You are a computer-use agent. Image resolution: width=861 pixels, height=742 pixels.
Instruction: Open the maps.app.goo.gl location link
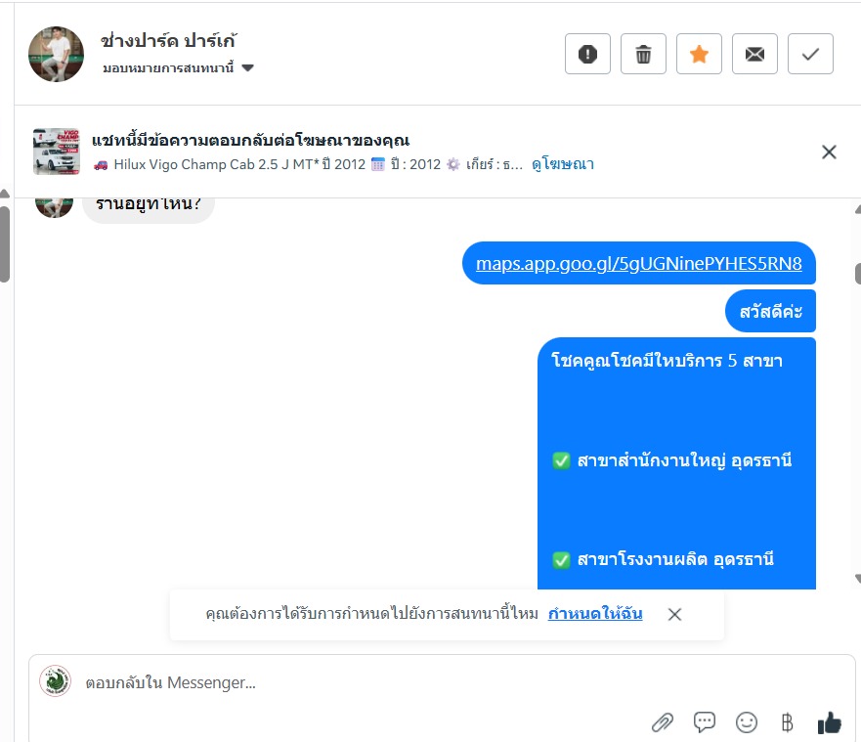click(638, 264)
